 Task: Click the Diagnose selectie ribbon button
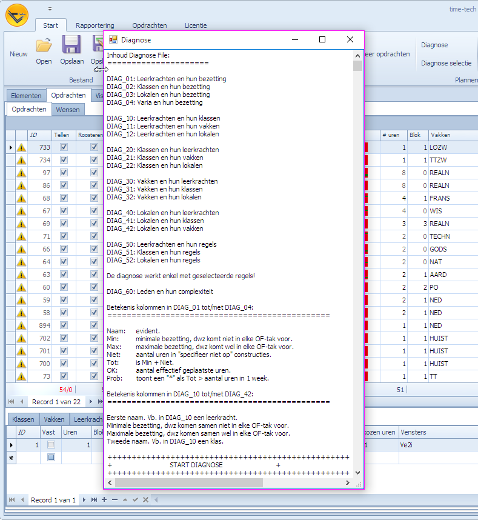pos(446,63)
